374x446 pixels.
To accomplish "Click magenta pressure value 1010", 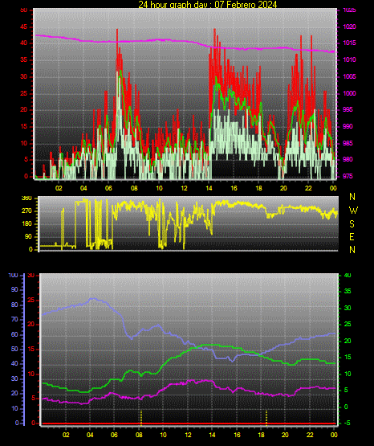I will click(349, 59).
